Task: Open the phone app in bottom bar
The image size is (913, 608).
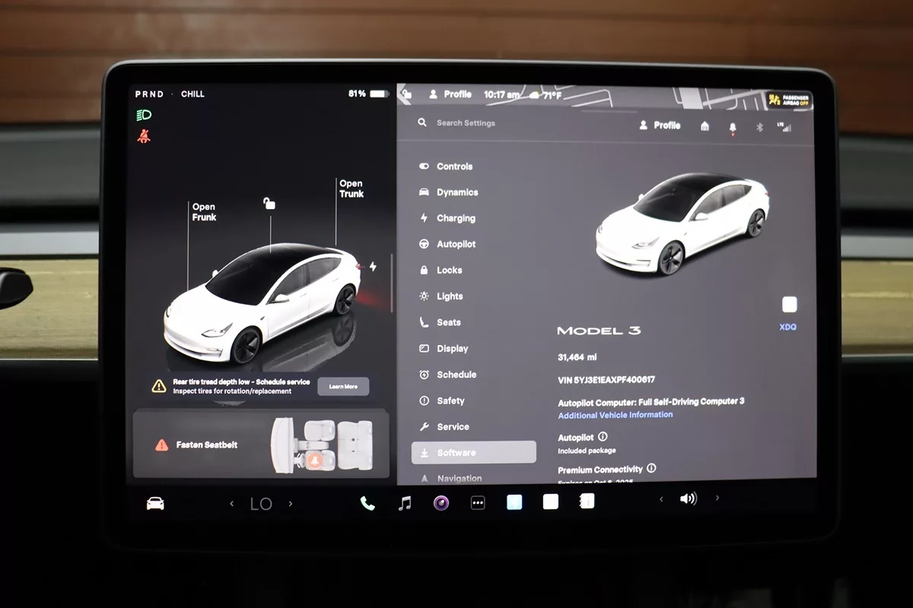Action: (x=367, y=503)
